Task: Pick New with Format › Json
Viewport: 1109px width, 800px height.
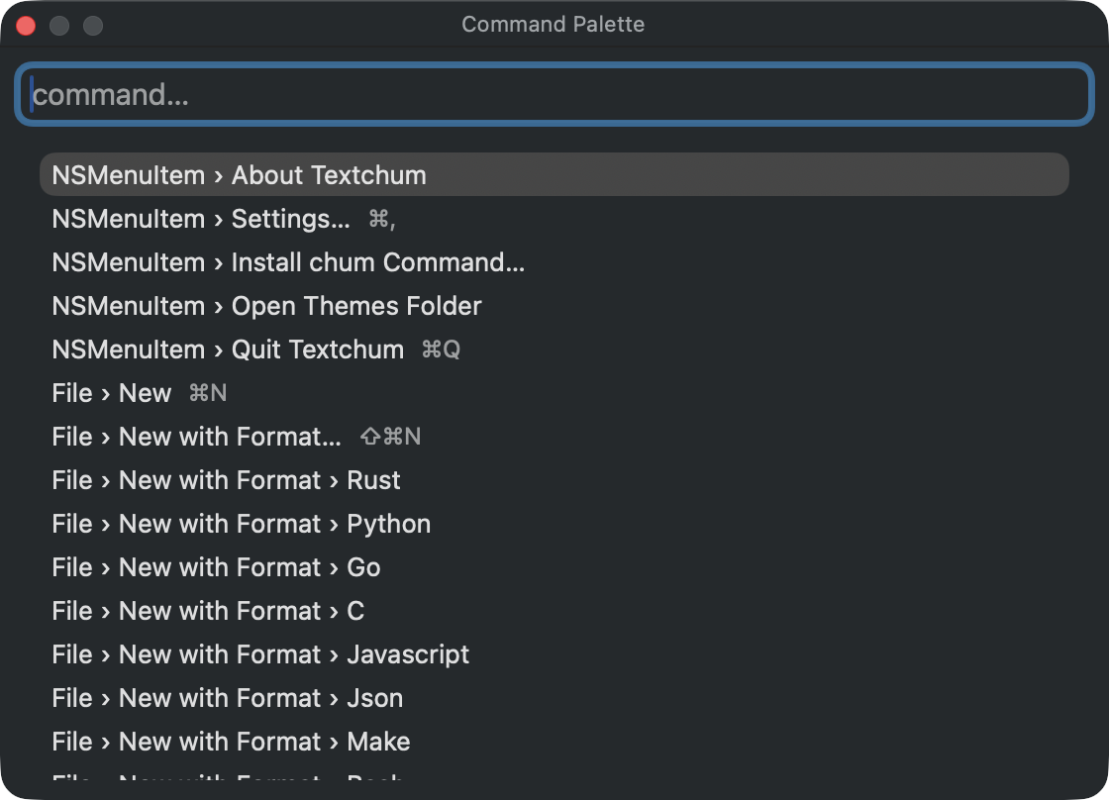Action: coord(554,698)
